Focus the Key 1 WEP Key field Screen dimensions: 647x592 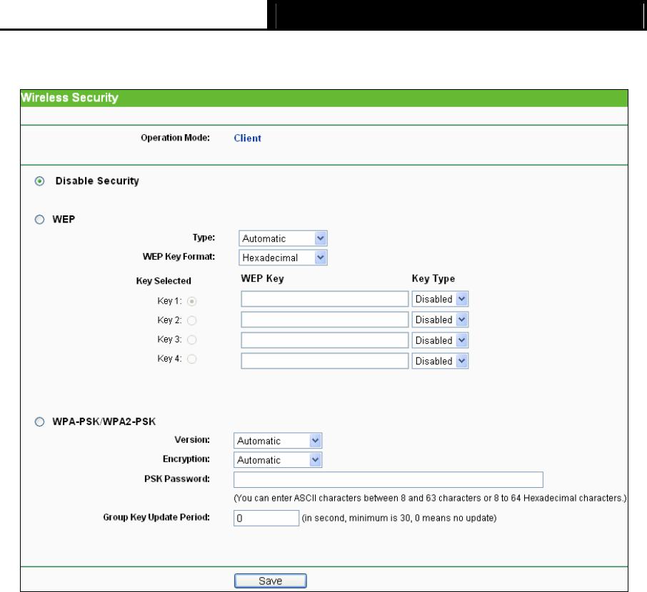coord(325,299)
